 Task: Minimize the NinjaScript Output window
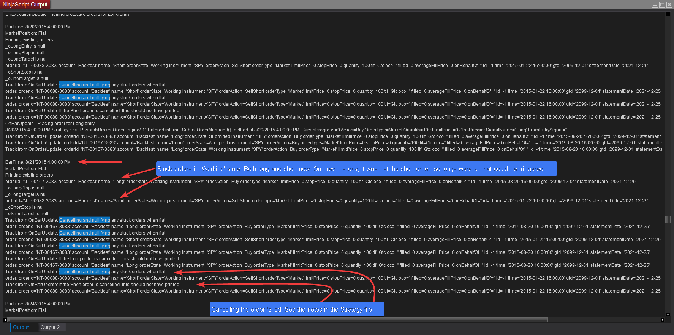pos(655,5)
